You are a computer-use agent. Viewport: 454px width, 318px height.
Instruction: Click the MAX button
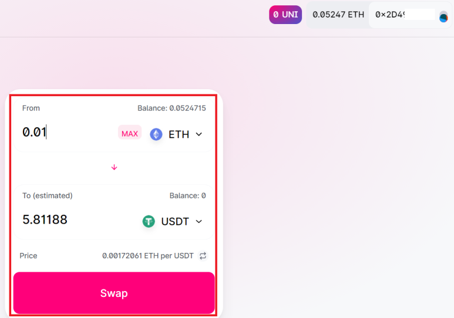130,133
